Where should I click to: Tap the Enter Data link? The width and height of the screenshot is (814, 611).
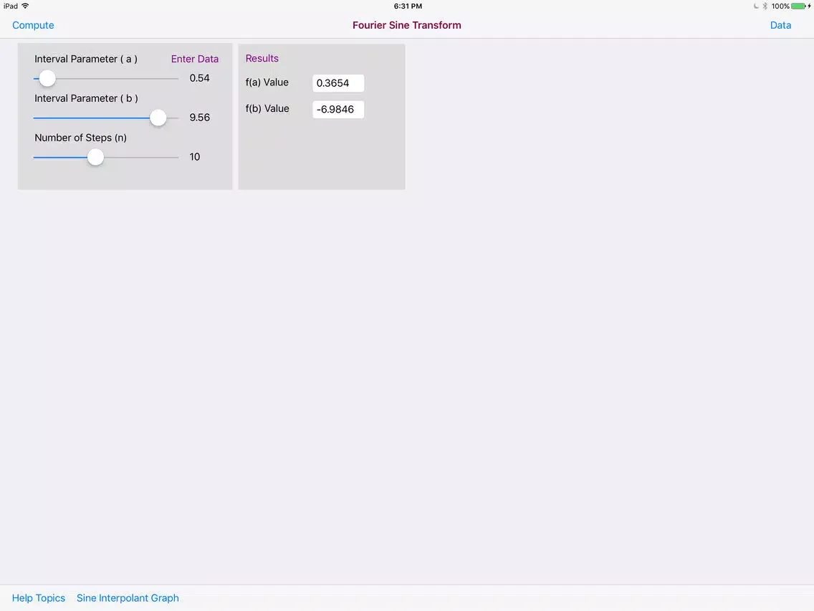(195, 59)
